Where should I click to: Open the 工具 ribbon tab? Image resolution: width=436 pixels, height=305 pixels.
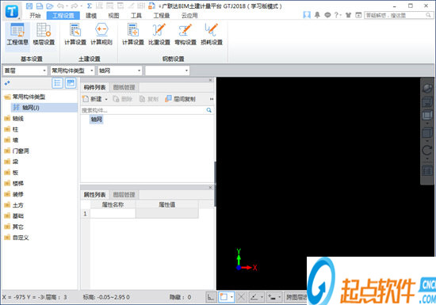click(136, 16)
